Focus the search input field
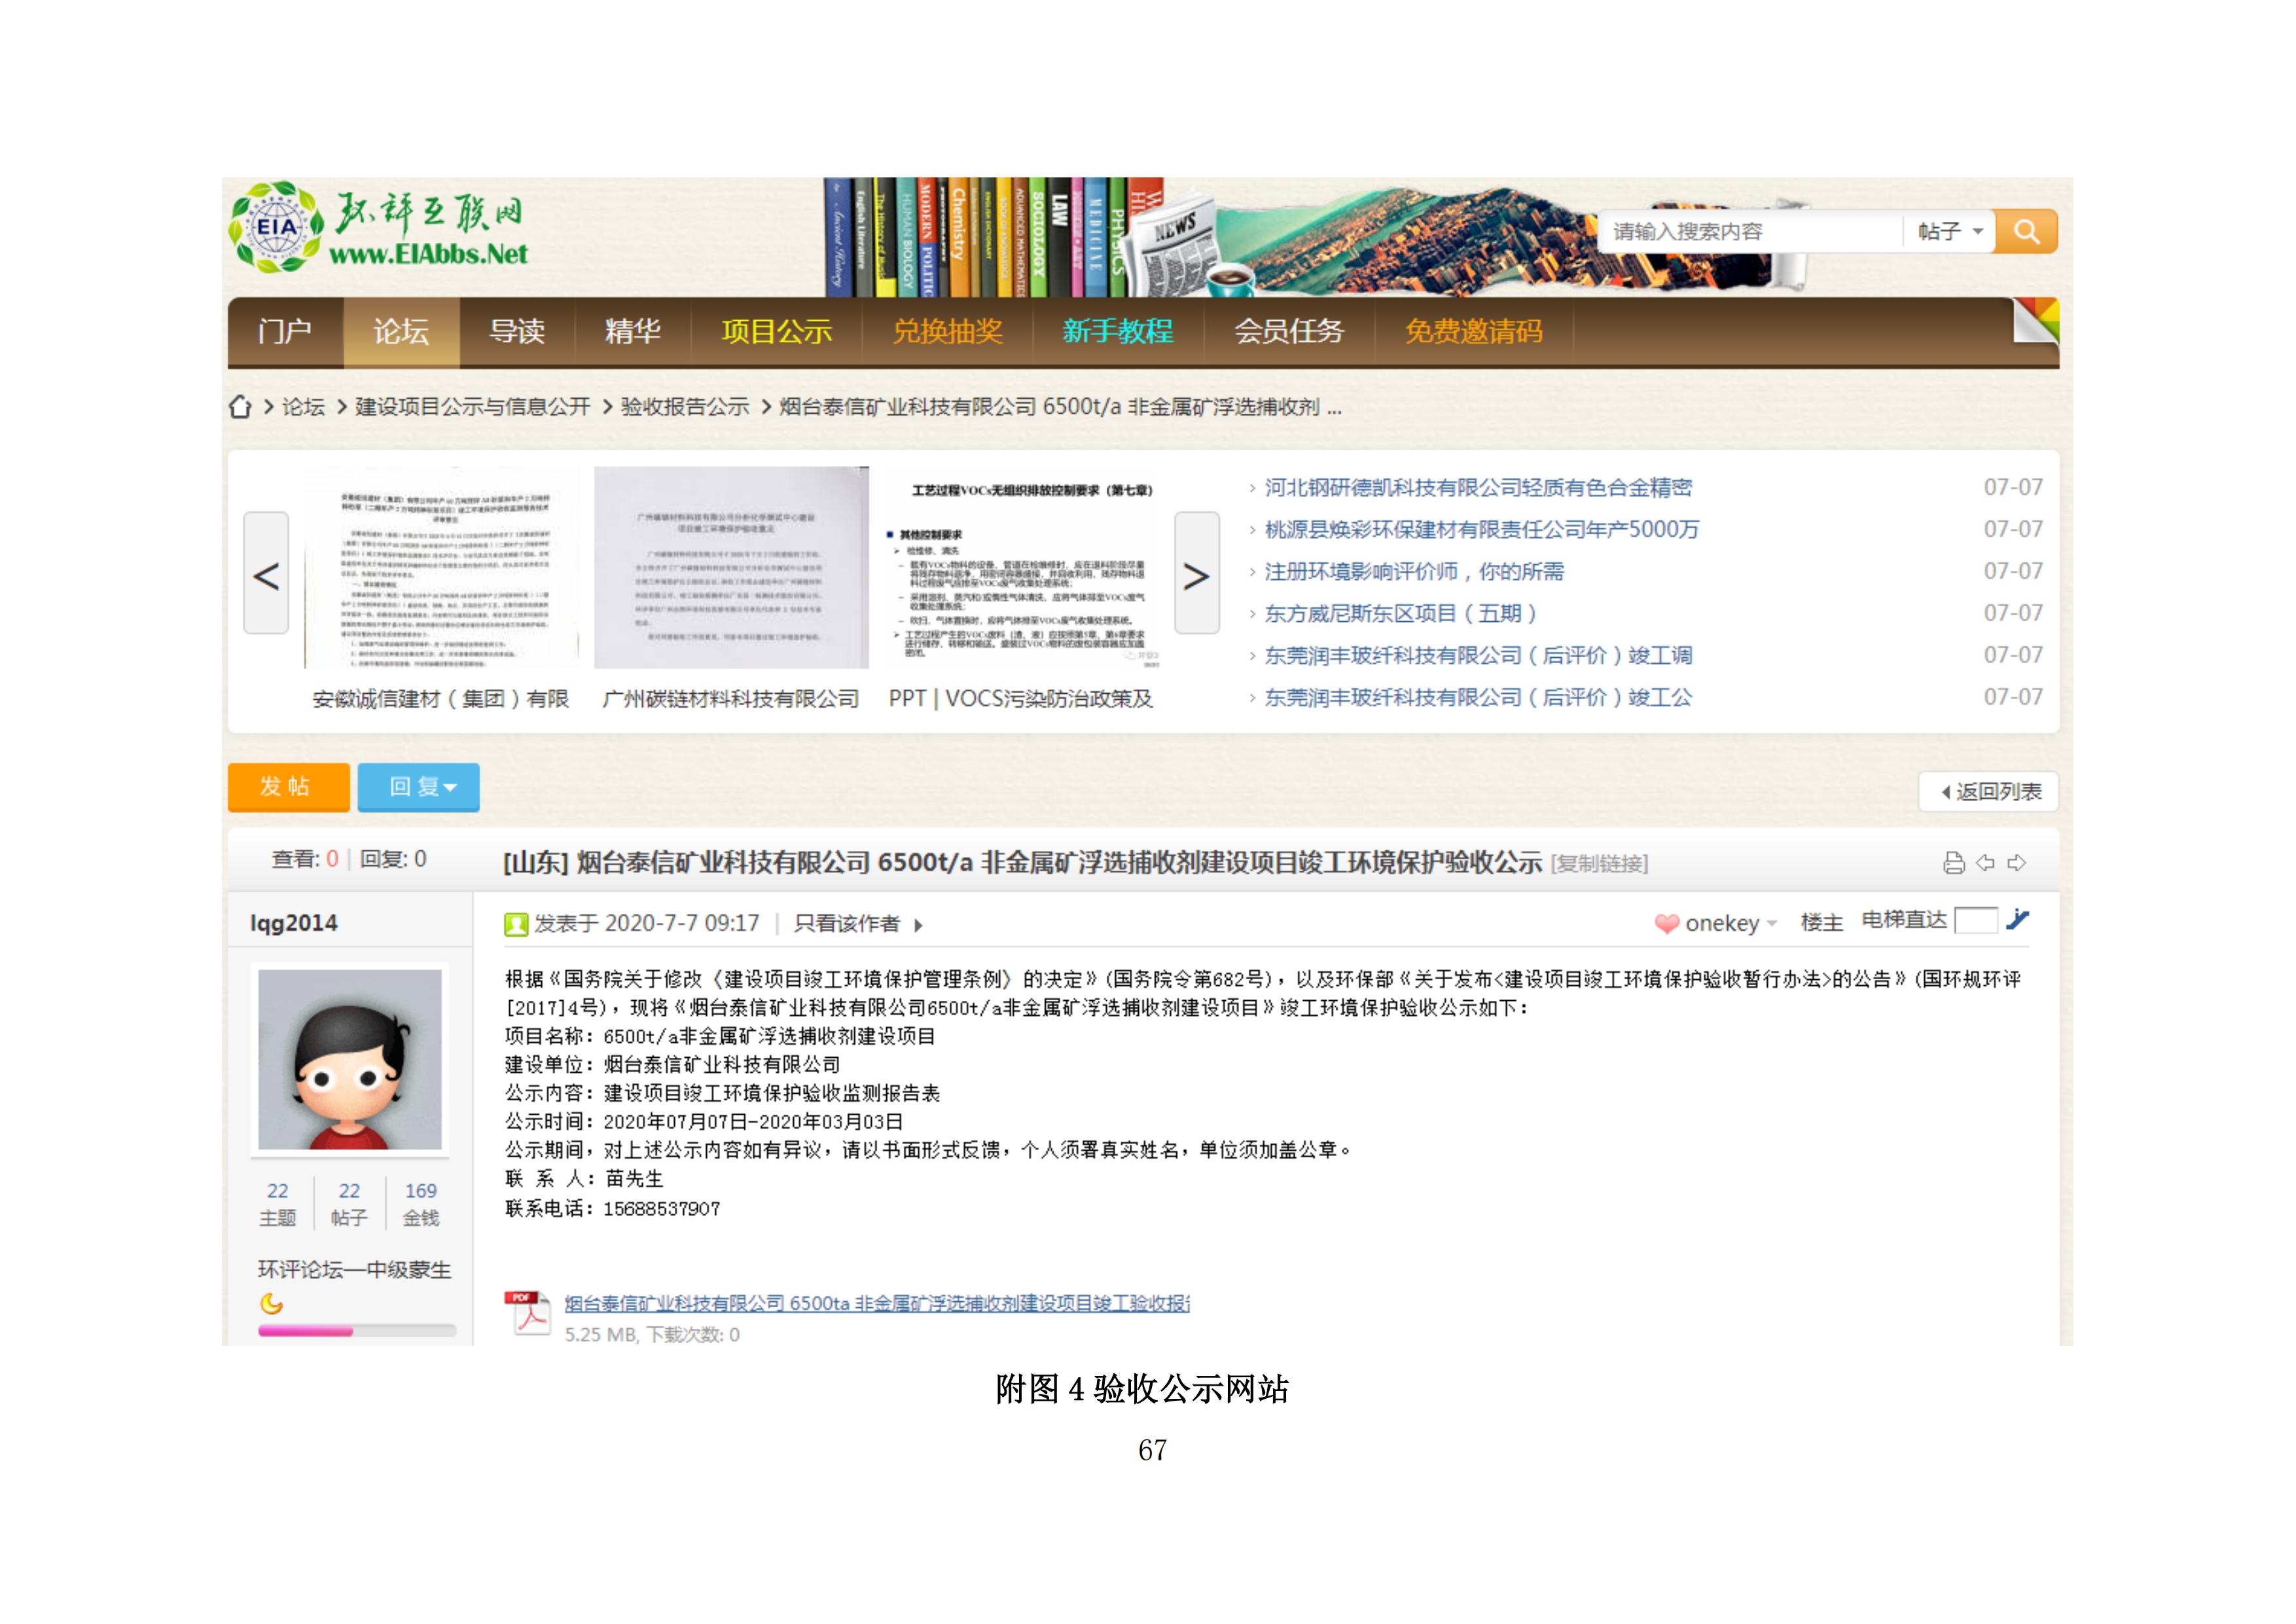 [1751, 231]
